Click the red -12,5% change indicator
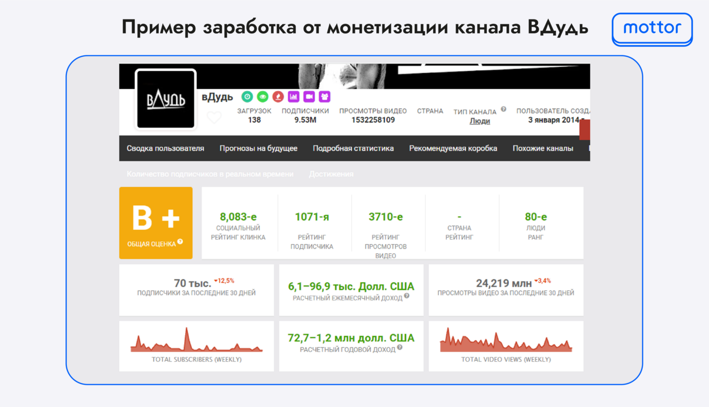The image size is (709, 407). pos(225,281)
